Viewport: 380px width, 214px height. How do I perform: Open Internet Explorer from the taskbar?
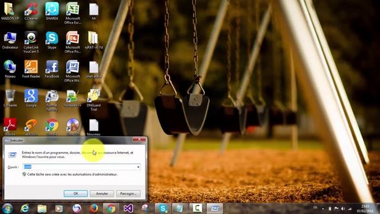[x=24, y=209]
